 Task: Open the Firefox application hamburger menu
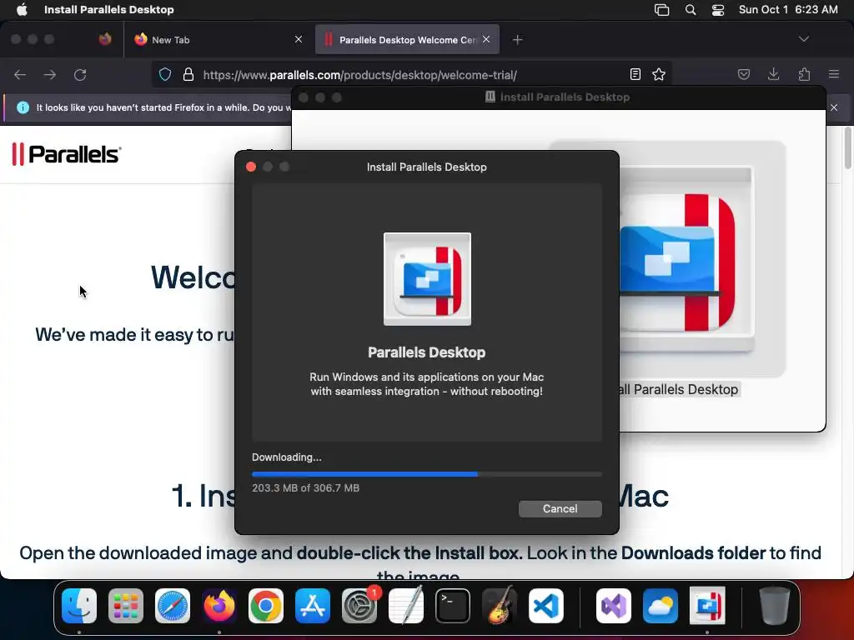[834, 74]
